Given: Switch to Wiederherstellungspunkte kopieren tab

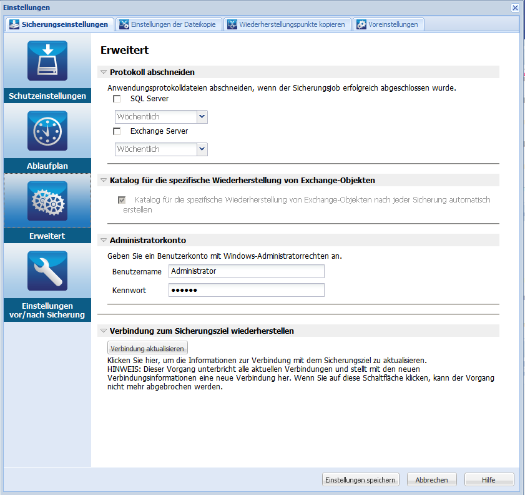Looking at the screenshot, I should (x=287, y=24).
